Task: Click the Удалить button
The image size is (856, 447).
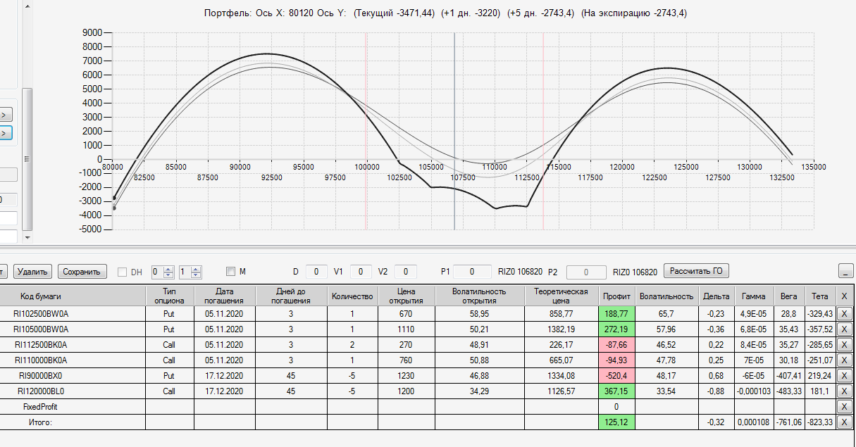Action: tap(32, 272)
